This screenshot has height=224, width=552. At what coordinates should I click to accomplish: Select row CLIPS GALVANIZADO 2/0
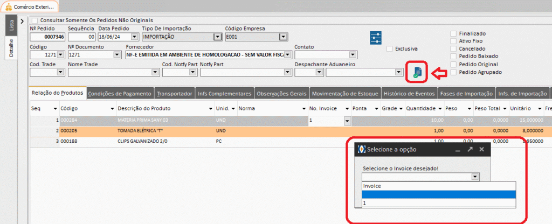click(291, 141)
